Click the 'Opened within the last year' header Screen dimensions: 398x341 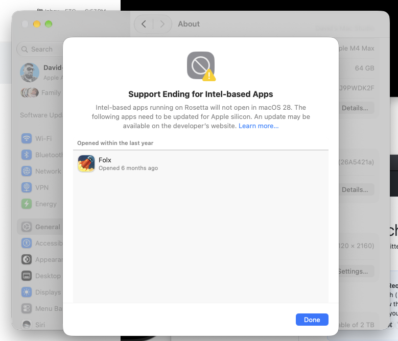click(x=115, y=143)
